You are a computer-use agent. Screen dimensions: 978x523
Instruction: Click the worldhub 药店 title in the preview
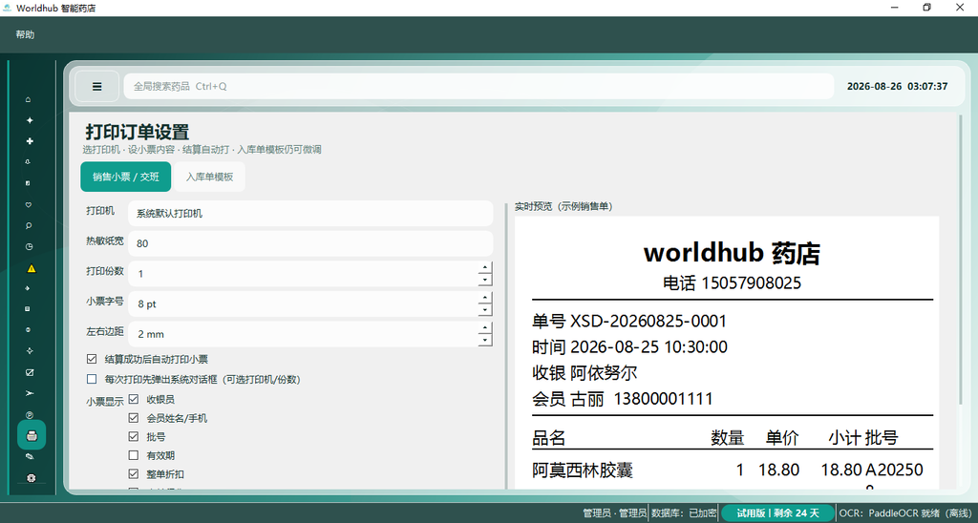(732, 253)
